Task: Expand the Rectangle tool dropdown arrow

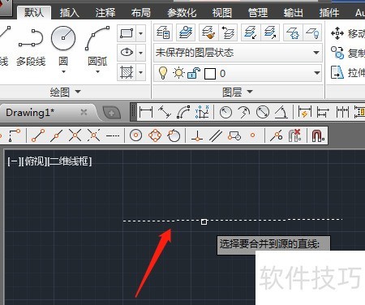Action: point(140,33)
